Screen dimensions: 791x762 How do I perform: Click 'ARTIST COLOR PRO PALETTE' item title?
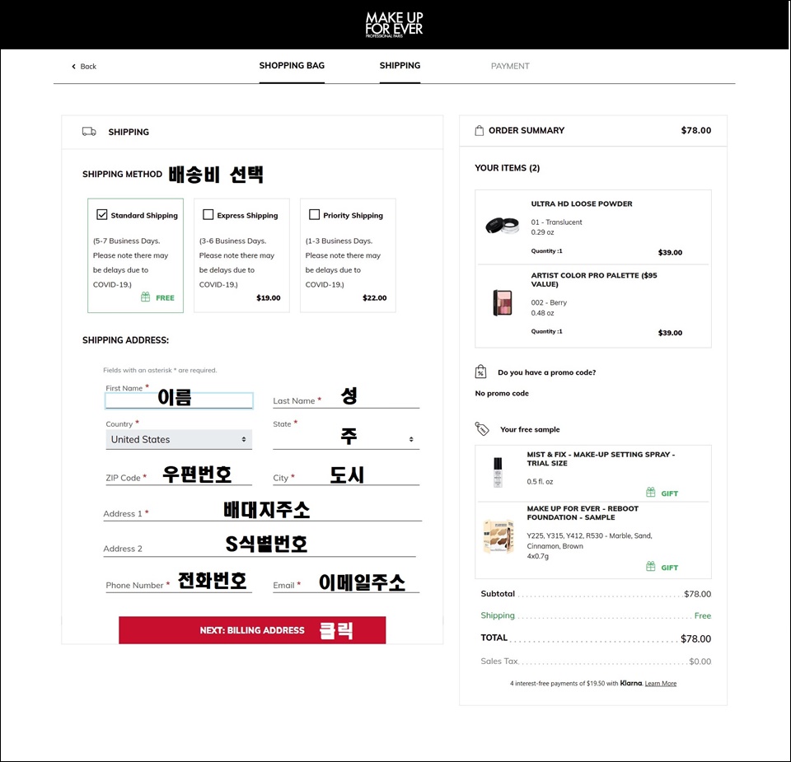pos(594,279)
